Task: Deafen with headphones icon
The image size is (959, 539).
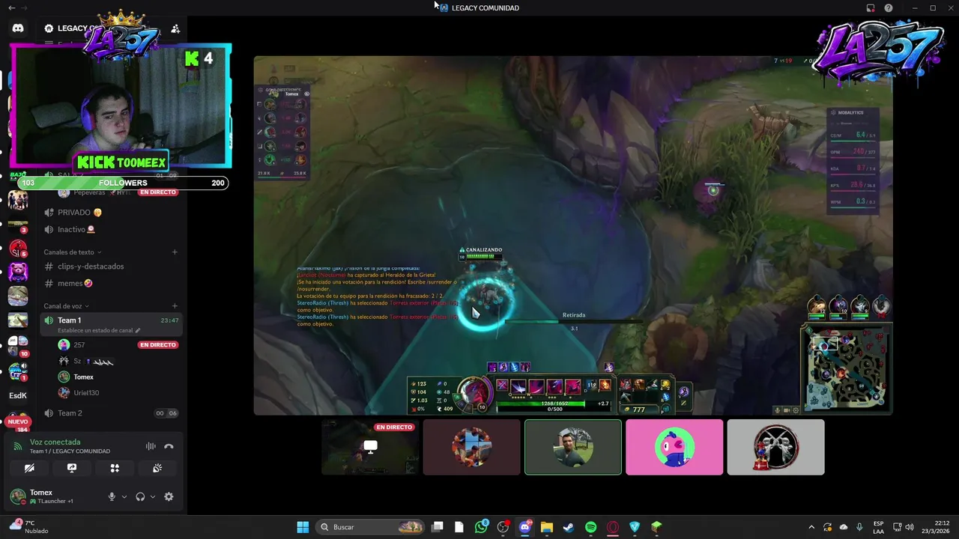Action: 140,496
